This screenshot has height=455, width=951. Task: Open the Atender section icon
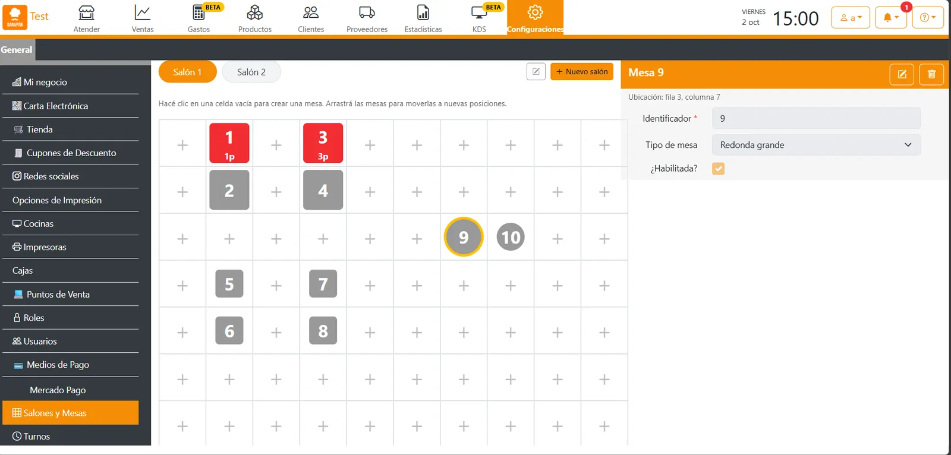pyautogui.click(x=87, y=12)
